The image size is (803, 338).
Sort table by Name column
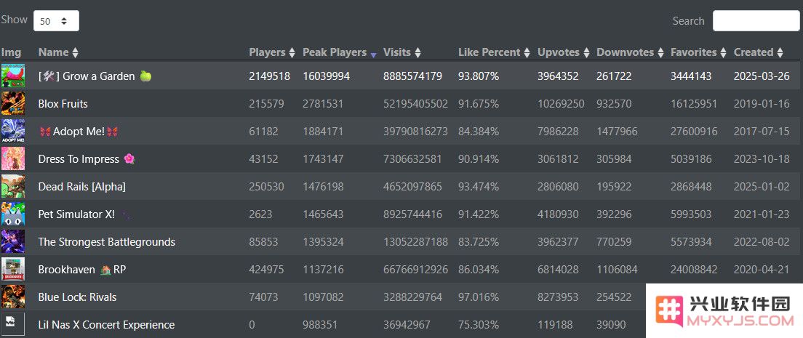58,52
